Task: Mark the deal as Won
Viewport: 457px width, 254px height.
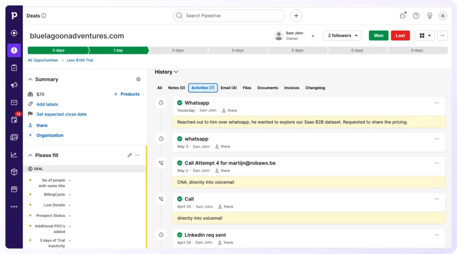Action: (x=378, y=36)
